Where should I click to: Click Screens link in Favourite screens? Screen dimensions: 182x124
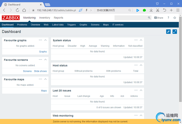[x=27, y=71]
